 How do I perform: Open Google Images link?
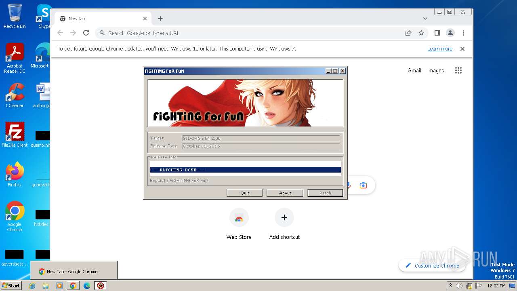[x=436, y=70]
